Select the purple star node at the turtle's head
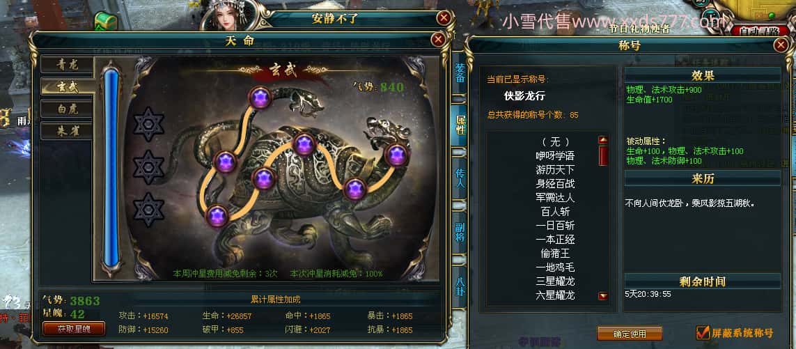Viewport: 796px width, 349px height. point(397,155)
